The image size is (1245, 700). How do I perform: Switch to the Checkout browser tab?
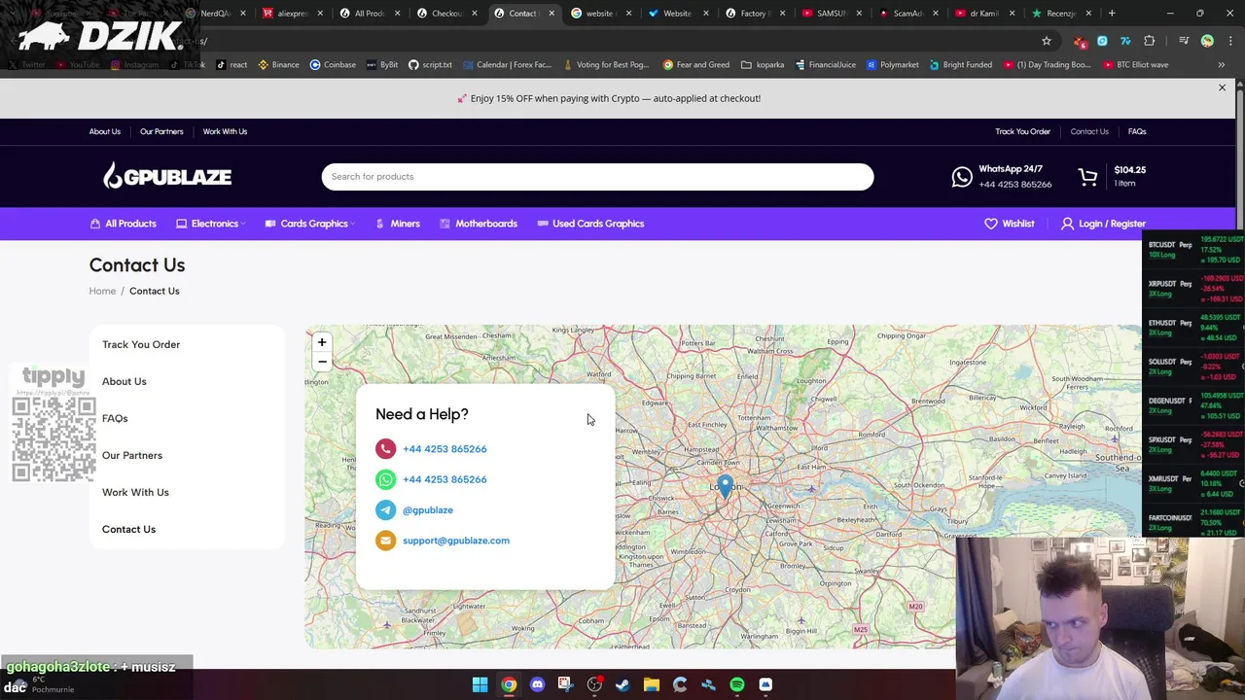447,14
